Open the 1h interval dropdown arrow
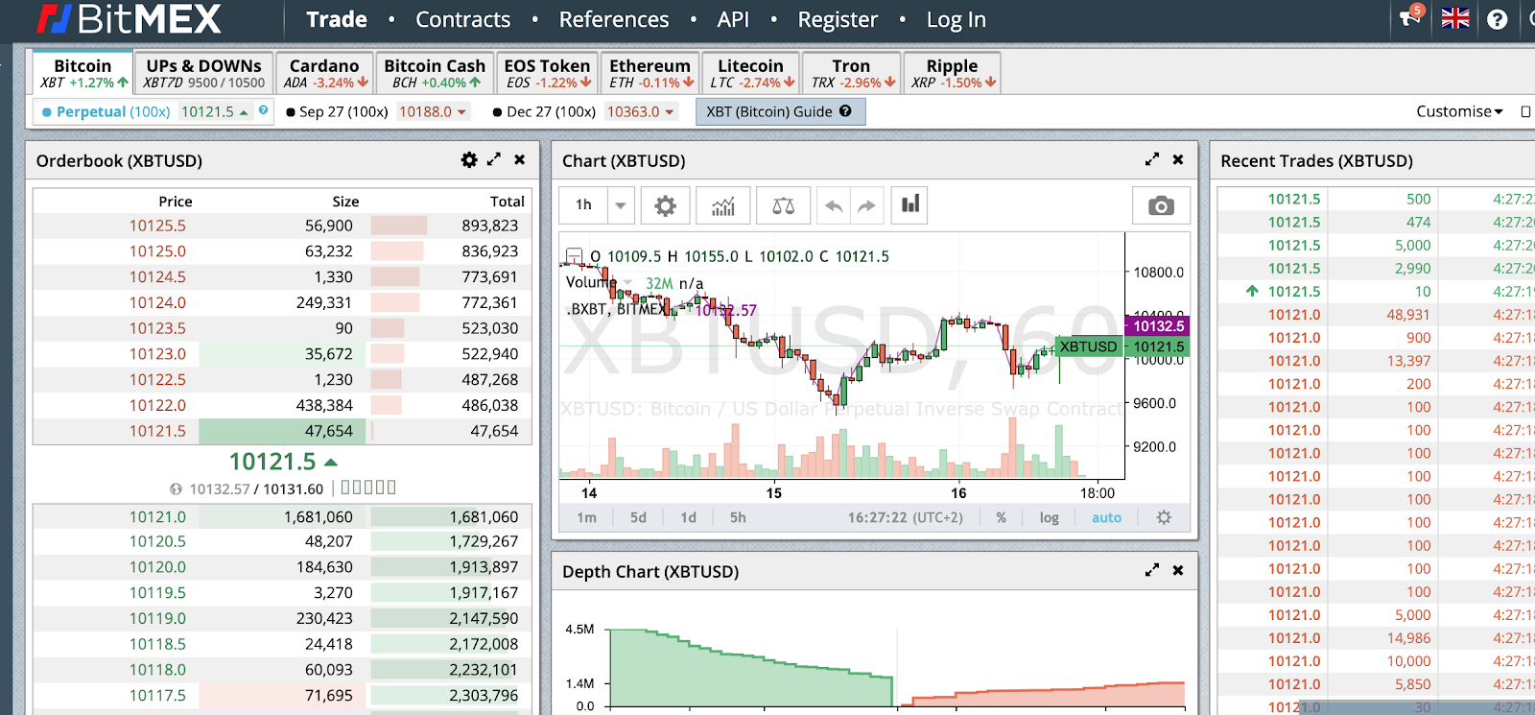This screenshot has height=715, width=1535. tap(621, 205)
